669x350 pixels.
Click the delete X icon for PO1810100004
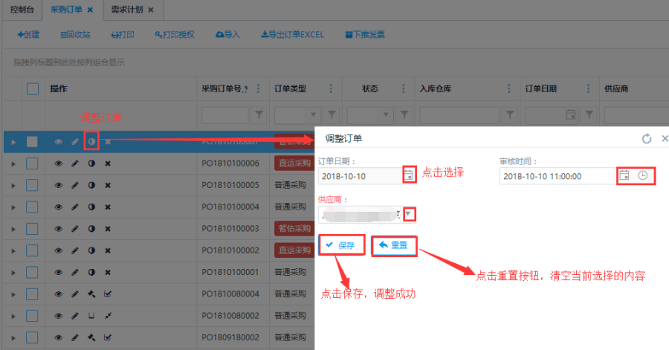(108, 207)
